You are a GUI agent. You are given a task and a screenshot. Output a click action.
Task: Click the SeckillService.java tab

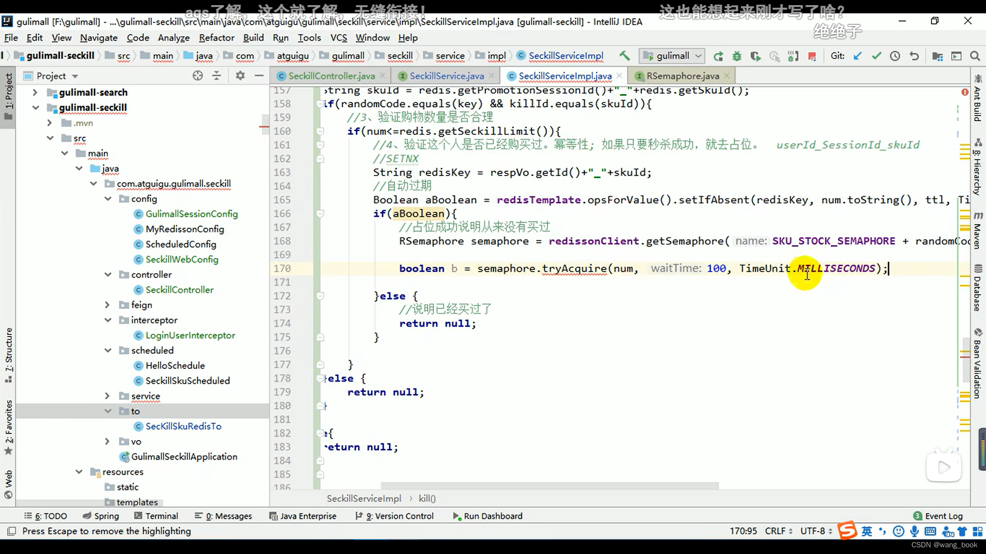[447, 76]
